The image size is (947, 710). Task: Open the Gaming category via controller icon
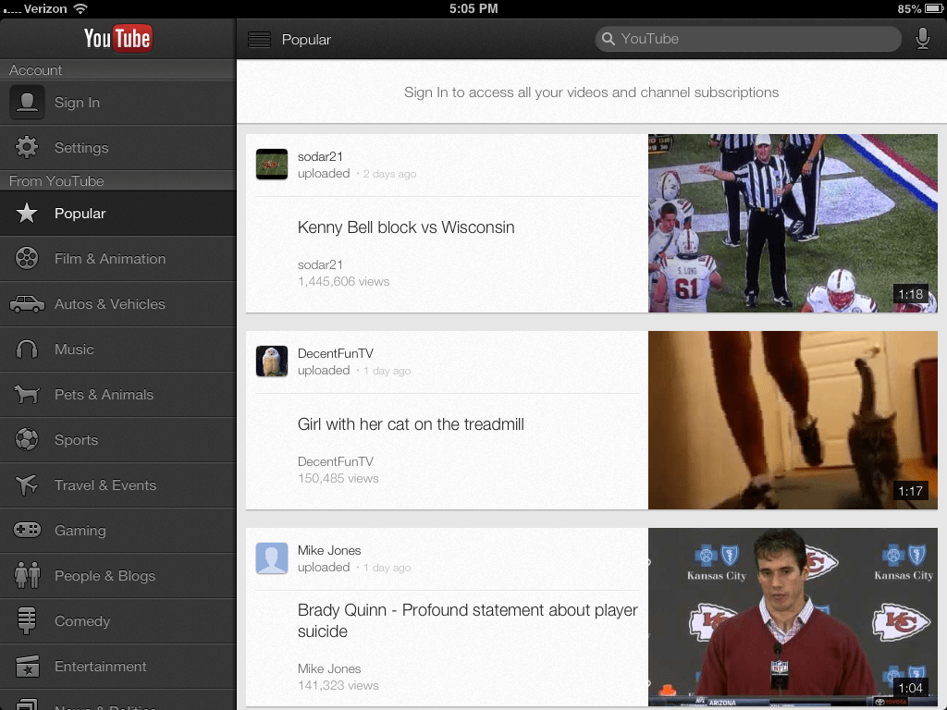pos(27,531)
